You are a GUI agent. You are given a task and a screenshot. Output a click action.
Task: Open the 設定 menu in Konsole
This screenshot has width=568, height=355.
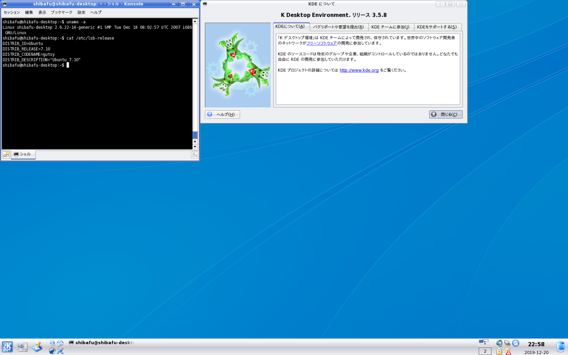point(81,12)
